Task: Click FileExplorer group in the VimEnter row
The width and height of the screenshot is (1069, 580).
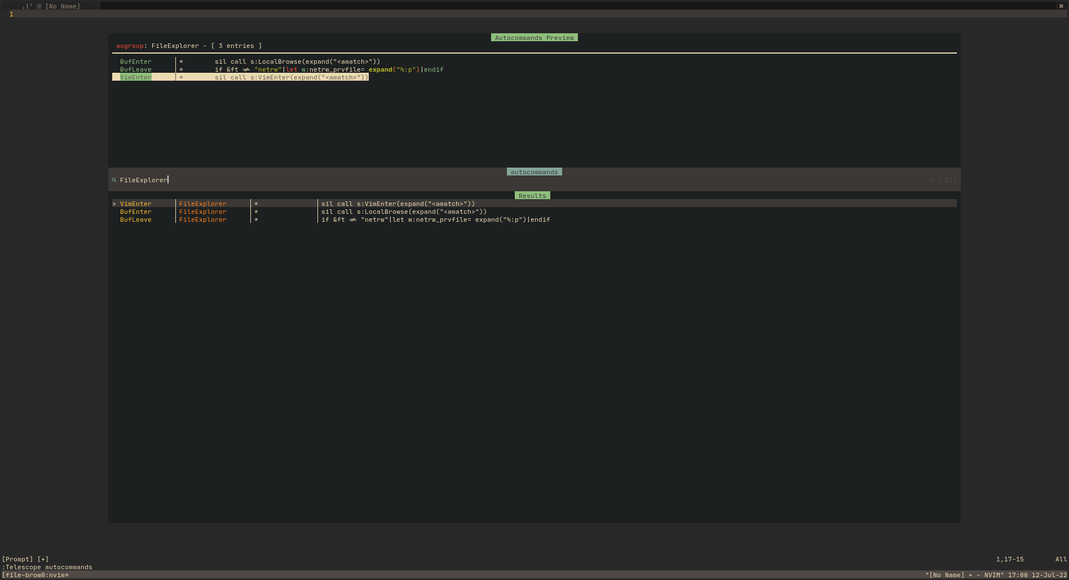Action: [203, 204]
